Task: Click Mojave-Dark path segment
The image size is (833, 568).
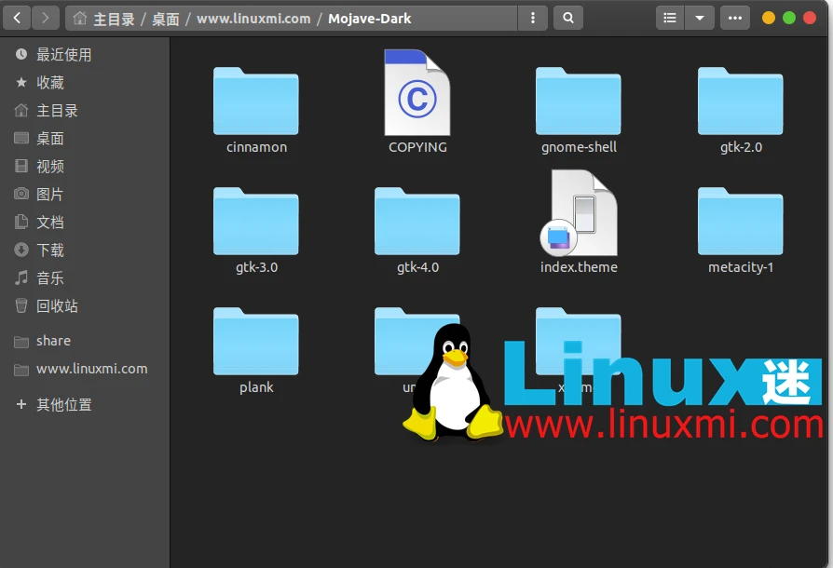Action: (x=369, y=19)
